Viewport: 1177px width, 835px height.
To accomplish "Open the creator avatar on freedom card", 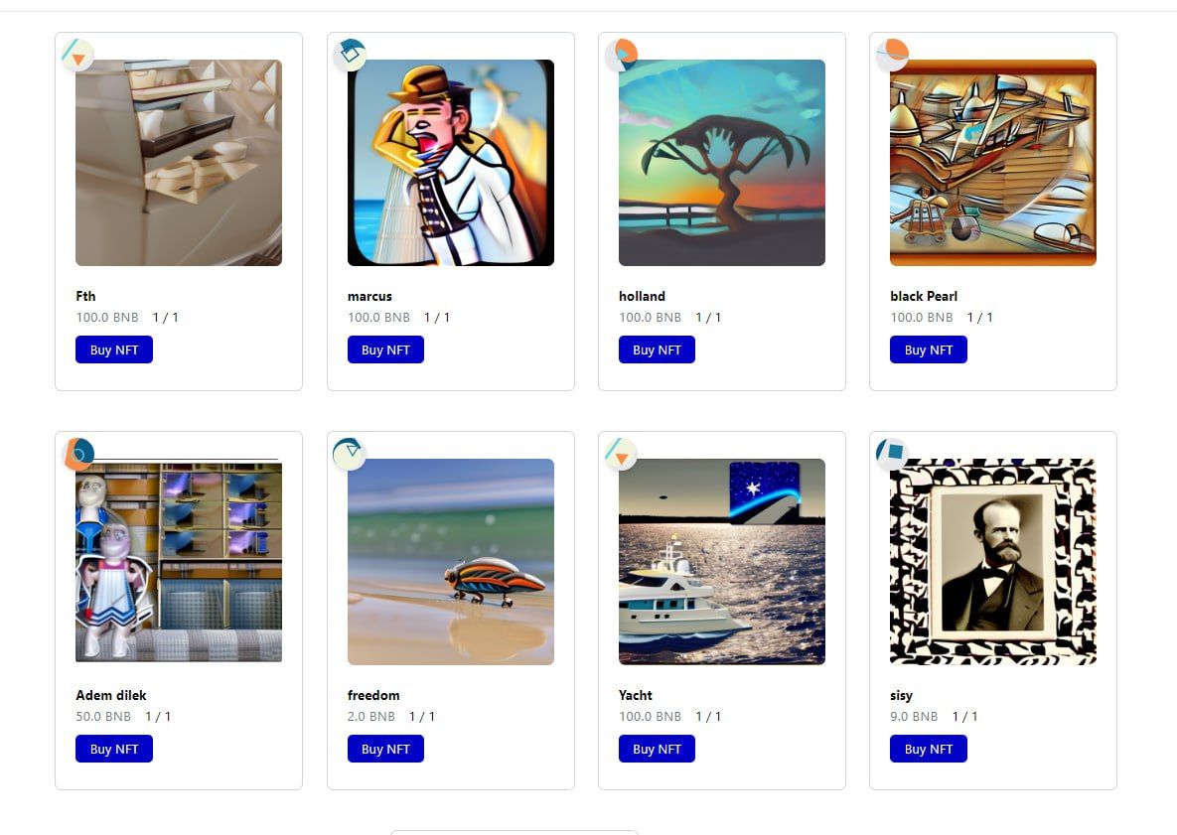I will (349, 454).
